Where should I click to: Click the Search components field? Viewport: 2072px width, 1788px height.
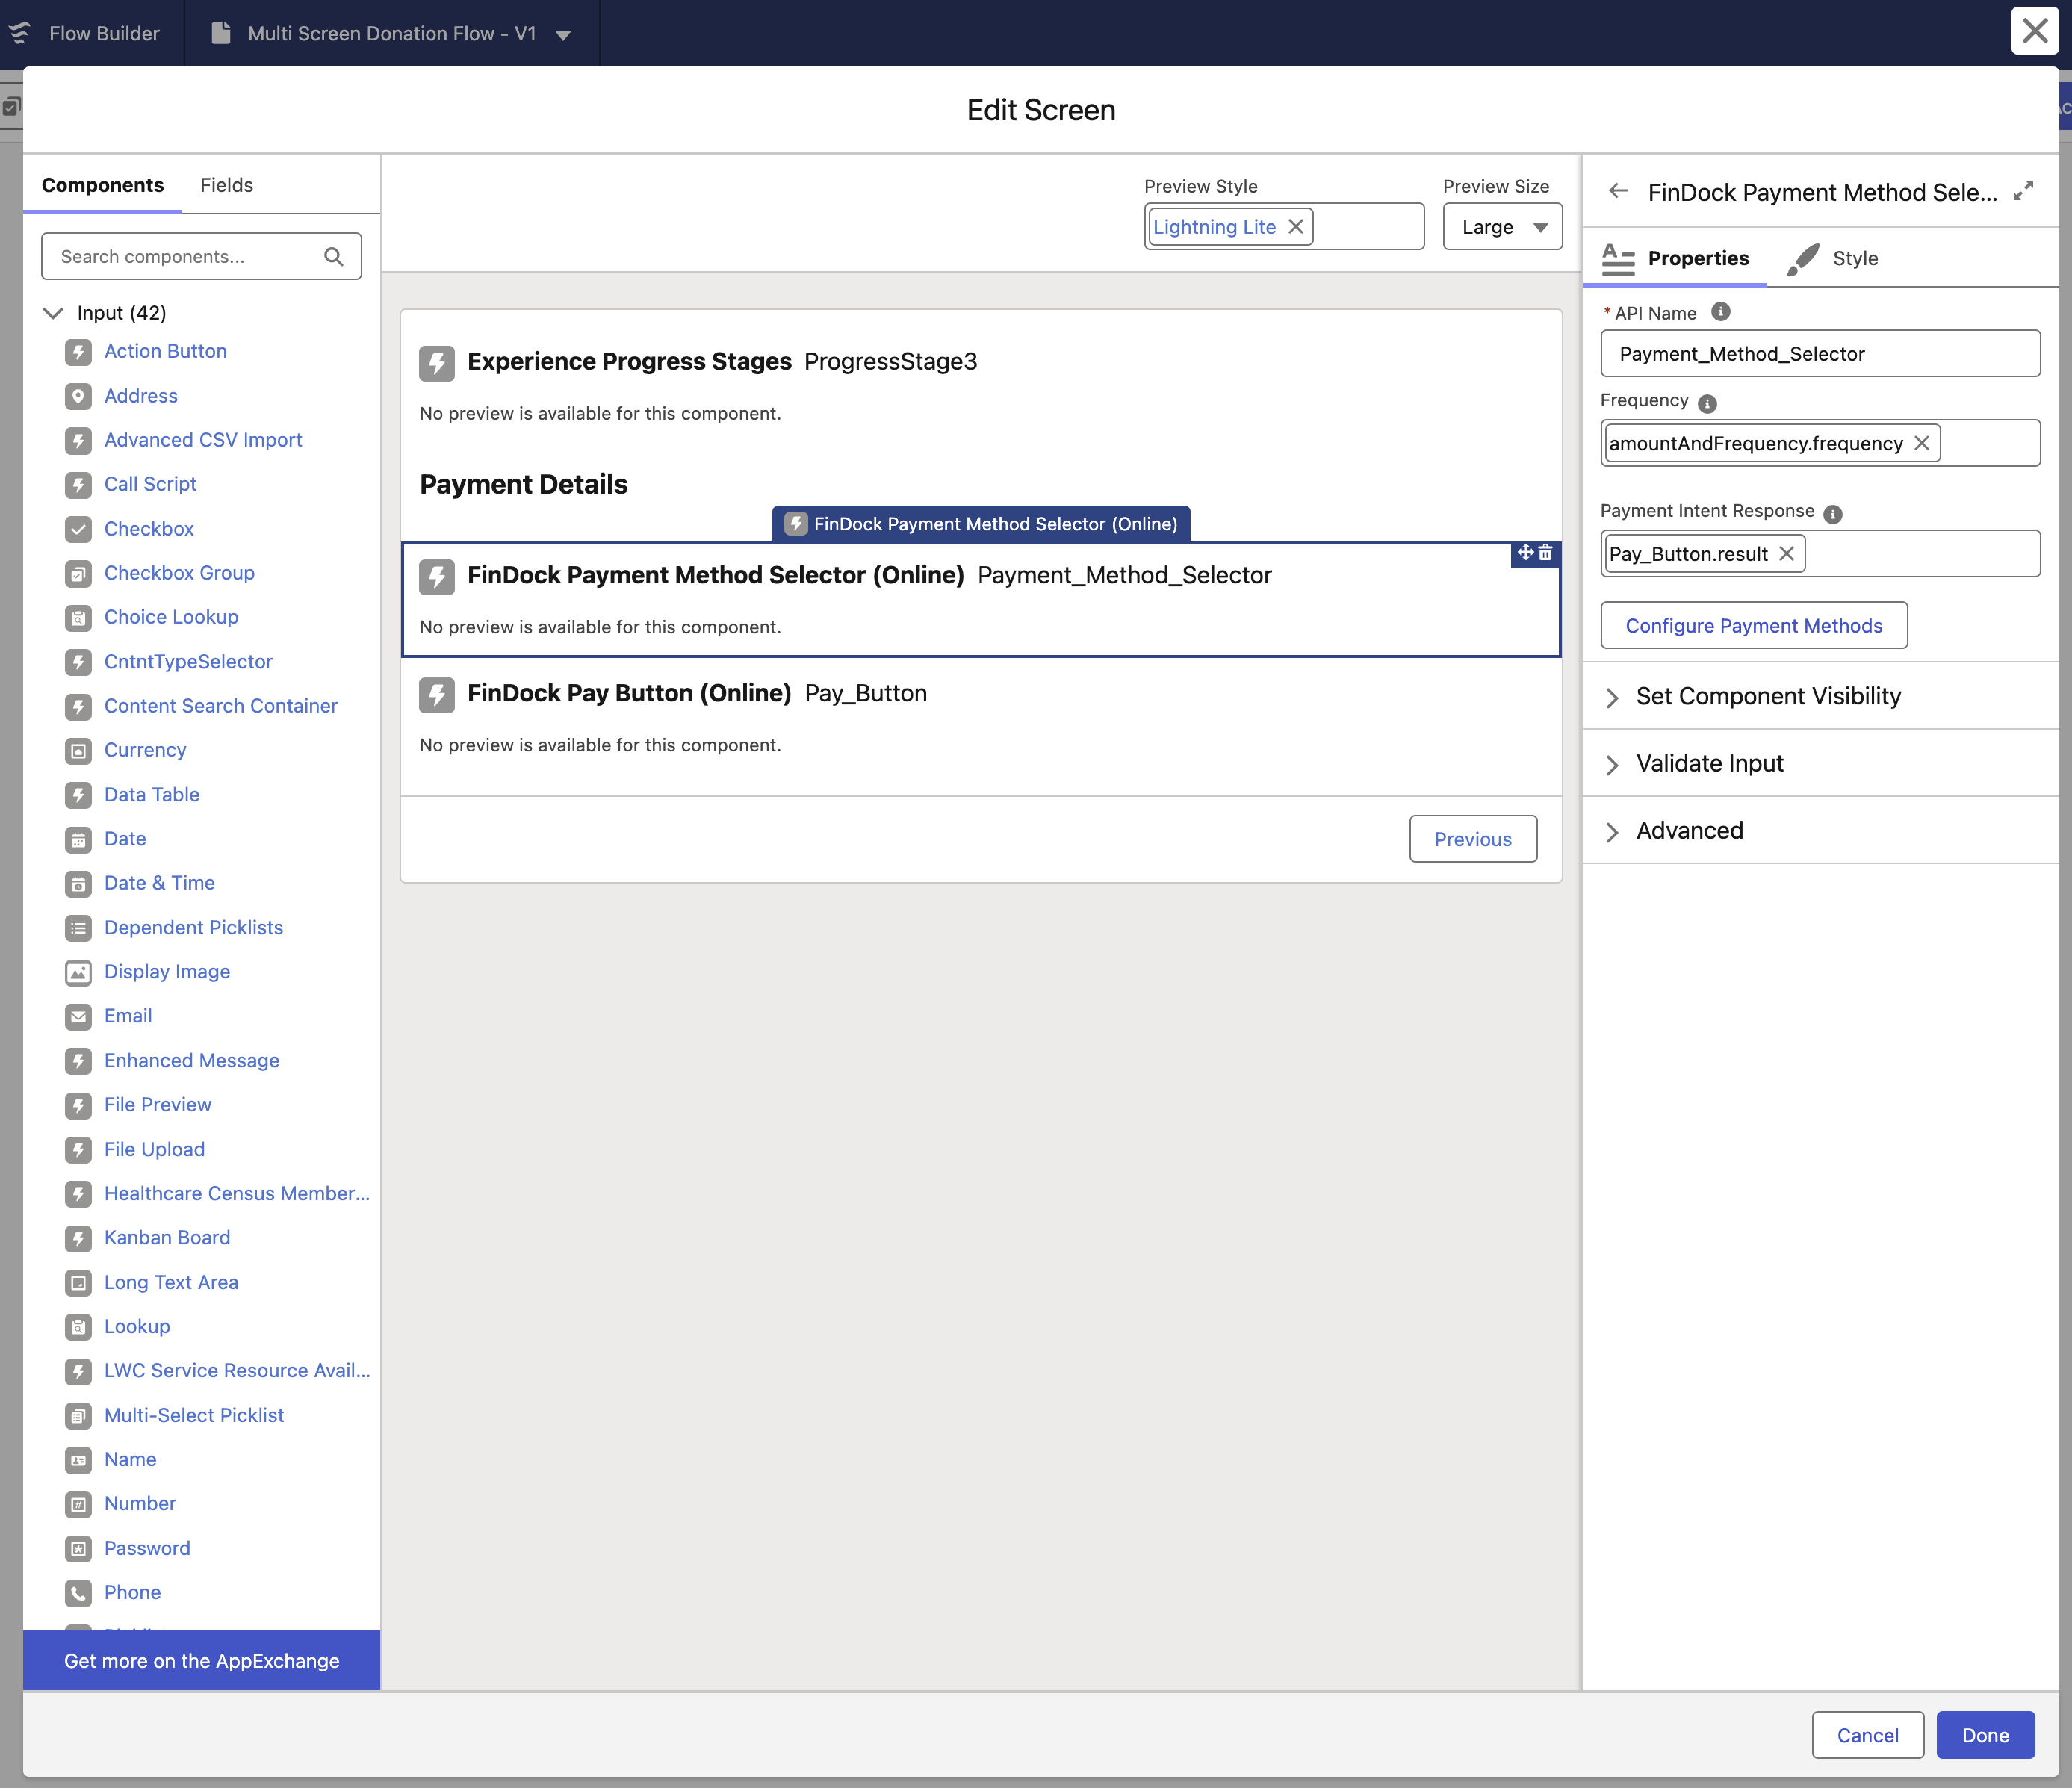pos(201,257)
